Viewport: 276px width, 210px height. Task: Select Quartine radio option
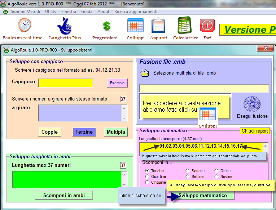click(147, 177)
